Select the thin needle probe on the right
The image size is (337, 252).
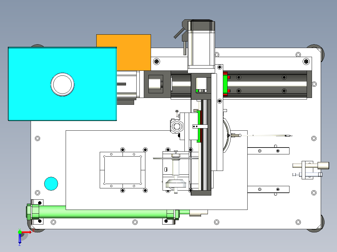click(x=266, y=135)
